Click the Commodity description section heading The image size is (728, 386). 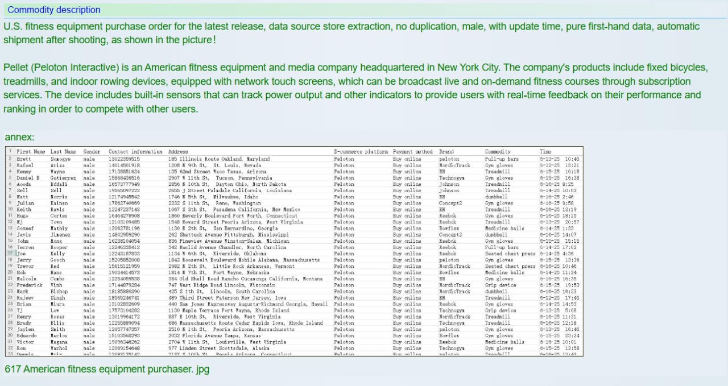click(54, 10)
